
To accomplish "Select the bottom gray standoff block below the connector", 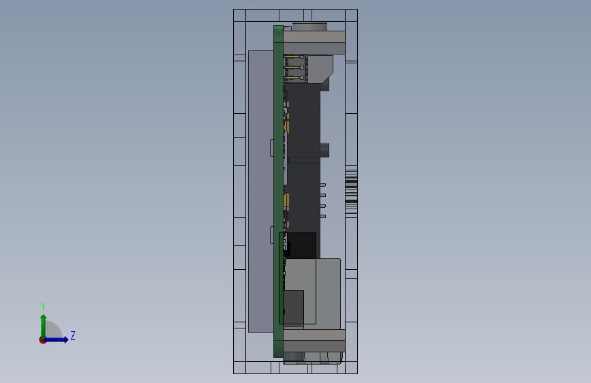I will 314,341.
